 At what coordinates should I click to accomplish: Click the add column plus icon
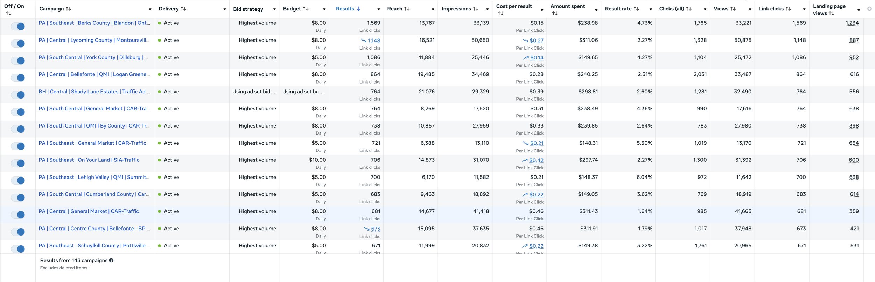coord(869,9)
